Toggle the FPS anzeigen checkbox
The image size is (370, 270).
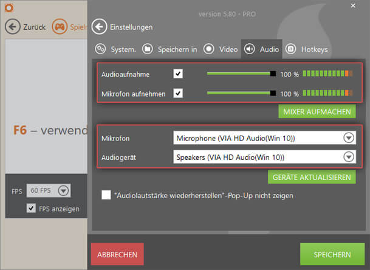click(x=32, y=209)
